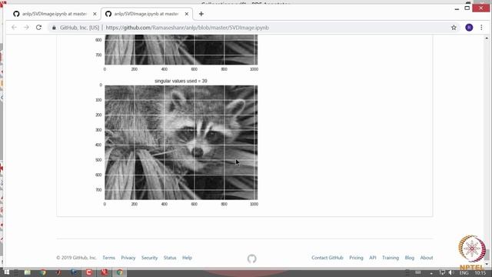
Task: Bookmark this page with the star
Action: pos(454,28)
